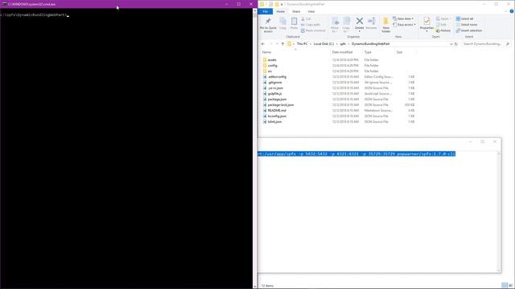The image size is (515, 289).
Task: Switch to the Share tab
Action: tap(296, 11)
